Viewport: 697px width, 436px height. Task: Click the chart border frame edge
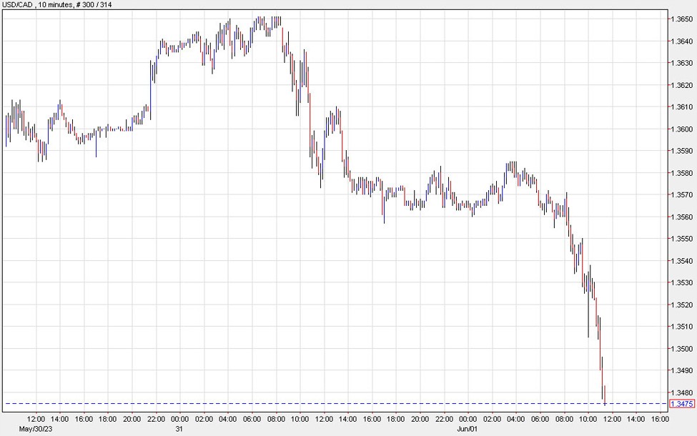(1, 214)
